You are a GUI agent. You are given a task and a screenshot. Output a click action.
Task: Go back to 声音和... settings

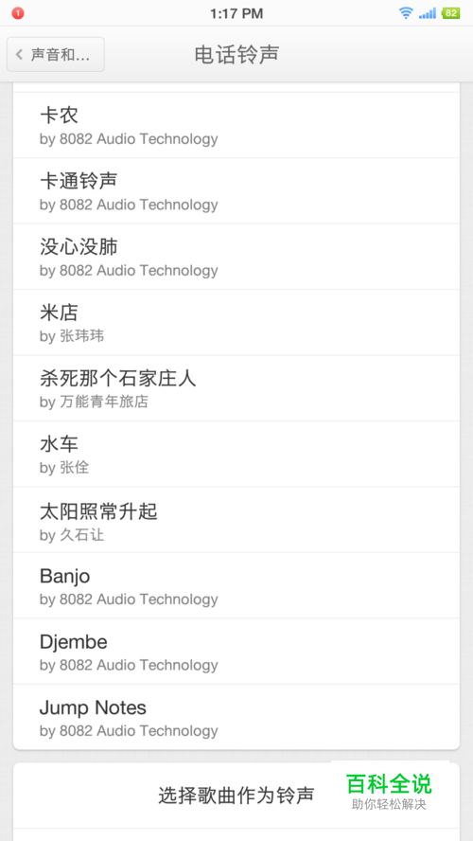pyautogui.click(x=56, y=54)
